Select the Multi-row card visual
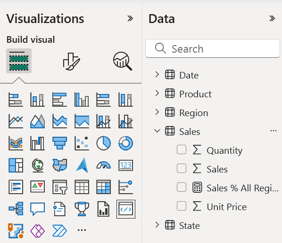 point(16,187)
